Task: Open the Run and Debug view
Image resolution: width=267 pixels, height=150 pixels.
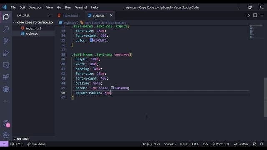Action: [6, 53]
